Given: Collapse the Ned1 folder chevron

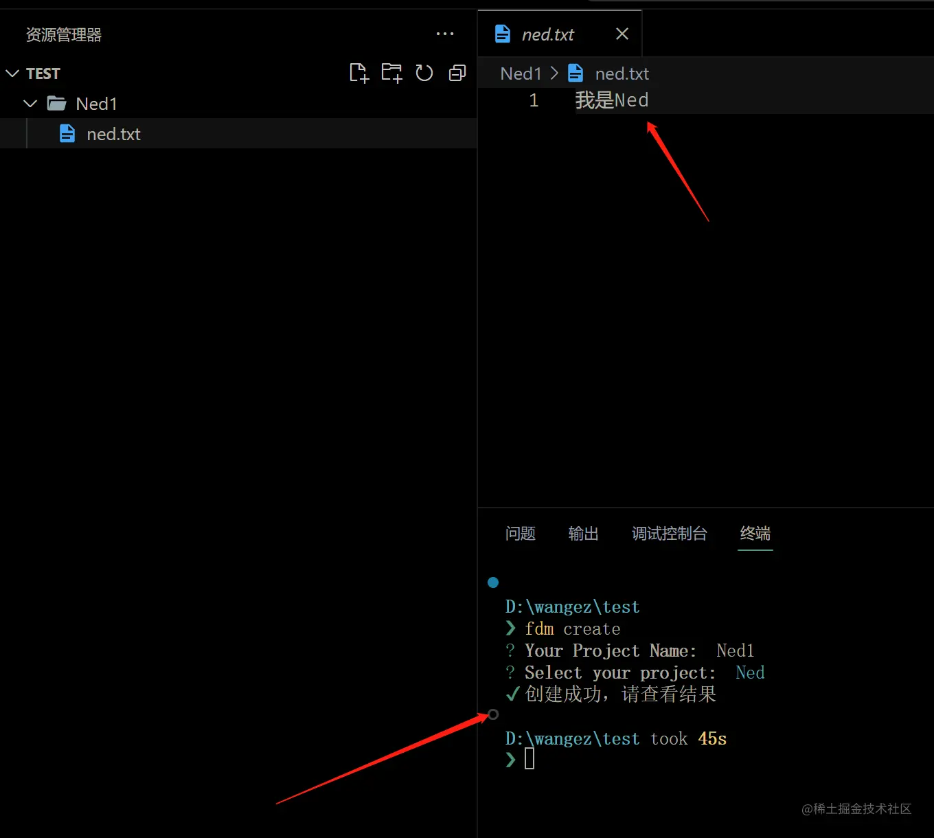Looking at the screenshot, I should [30, 104].
